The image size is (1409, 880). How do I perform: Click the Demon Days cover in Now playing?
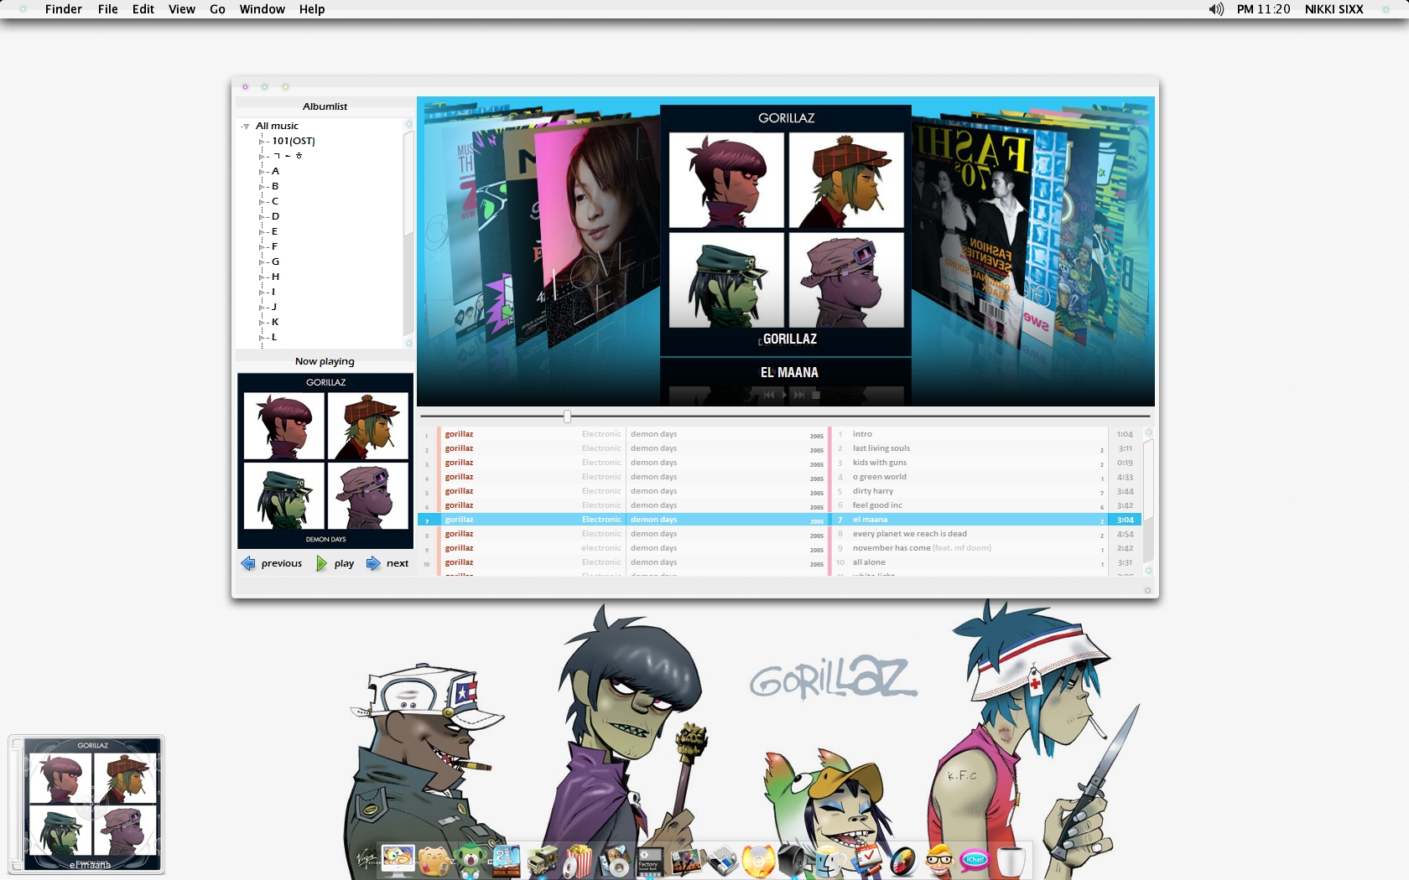(x=325, y=461)
